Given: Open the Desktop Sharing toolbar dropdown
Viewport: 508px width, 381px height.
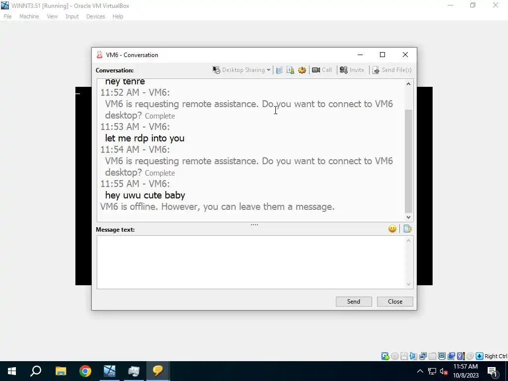Looking at the screenshot, I should pyautogui.click(x=242, y=70).
